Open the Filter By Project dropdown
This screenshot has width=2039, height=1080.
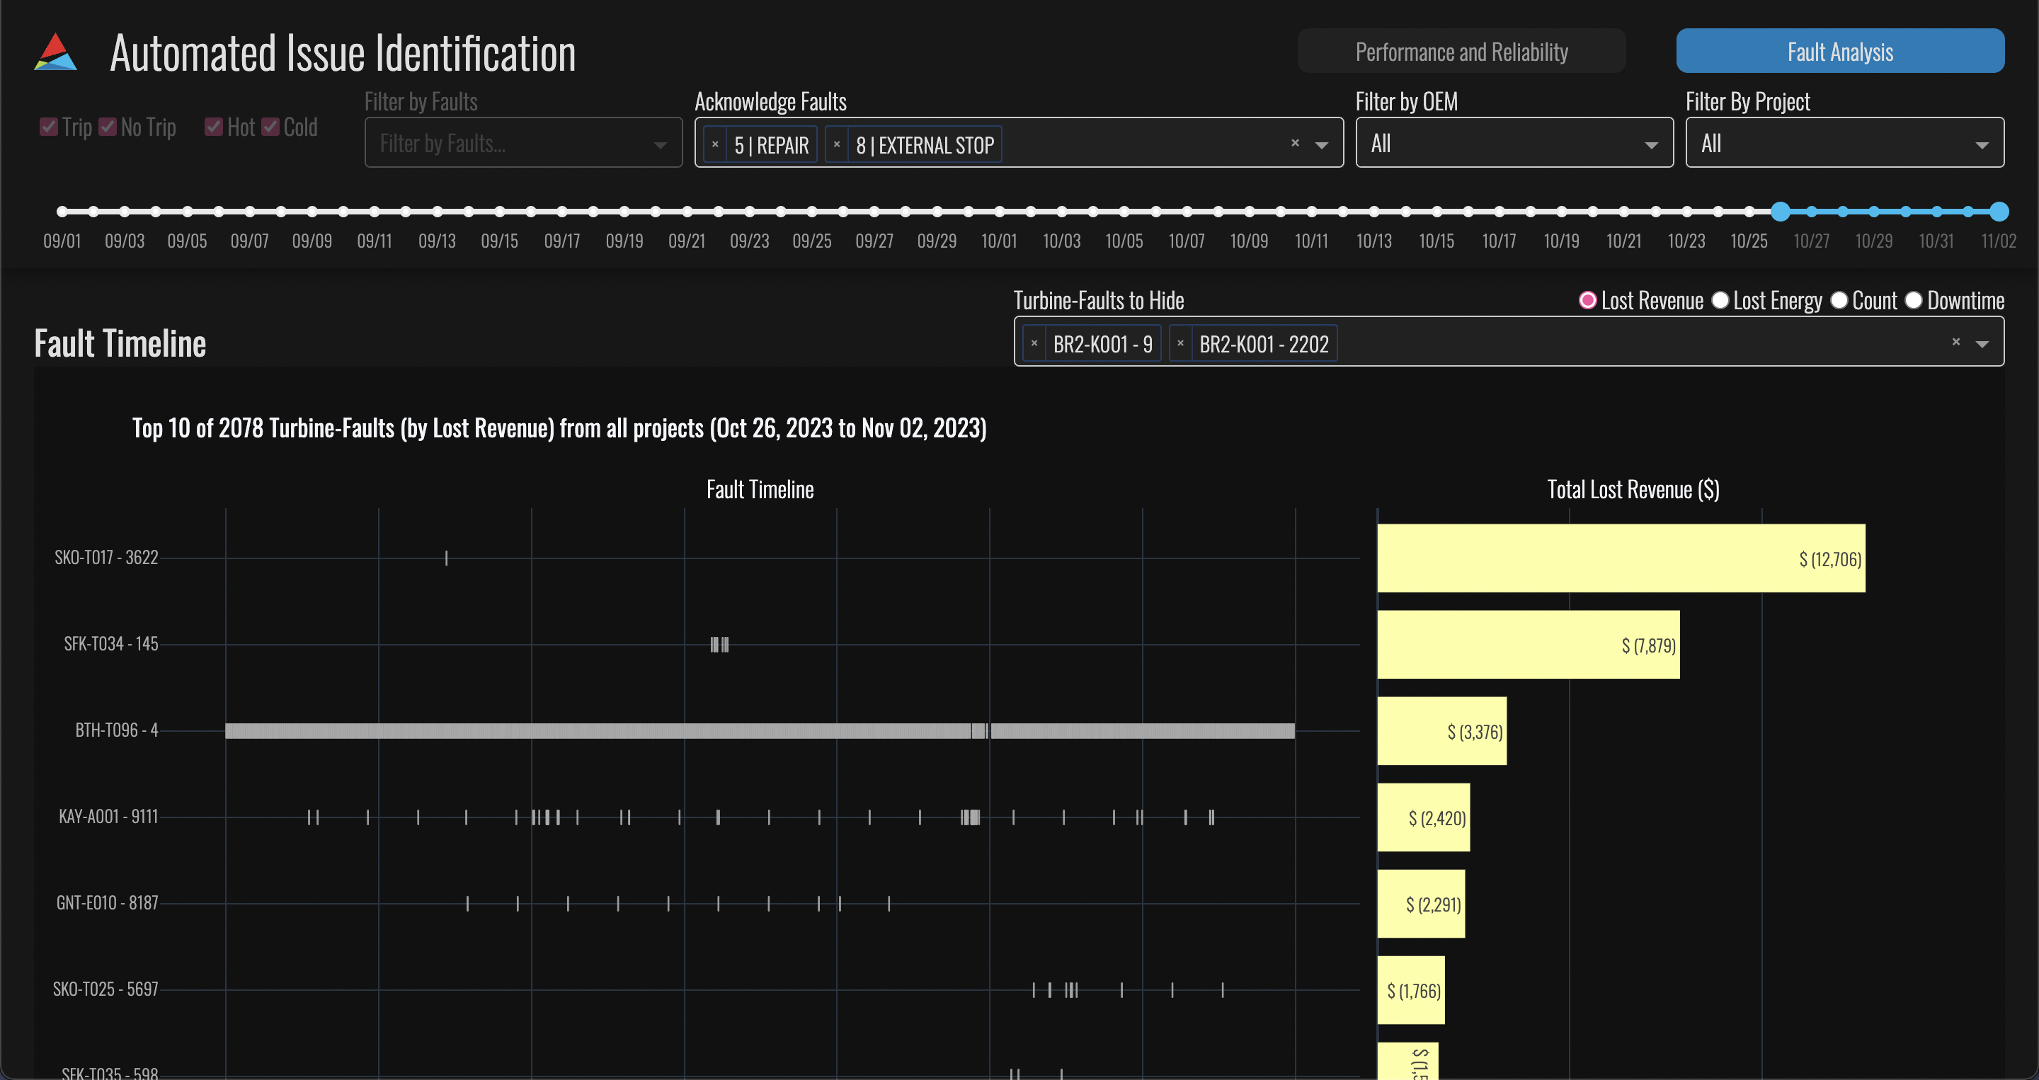tap(1844, 143)
